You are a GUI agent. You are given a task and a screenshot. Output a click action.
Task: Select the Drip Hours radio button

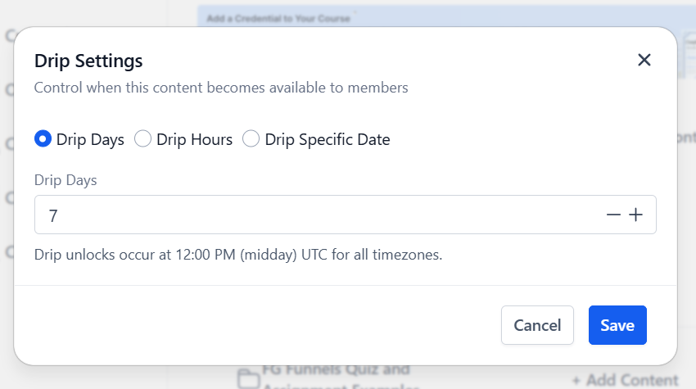143,139
